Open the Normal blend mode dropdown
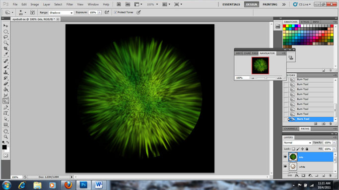The image size is (339, 190). pyautogui.click(x=297, y=142)
